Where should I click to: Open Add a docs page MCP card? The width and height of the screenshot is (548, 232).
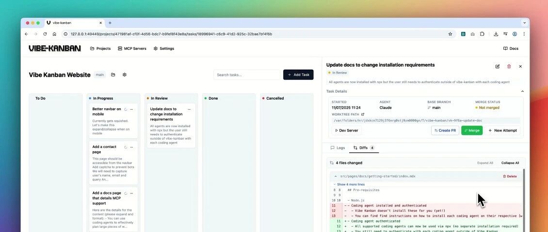click(113, 209)
